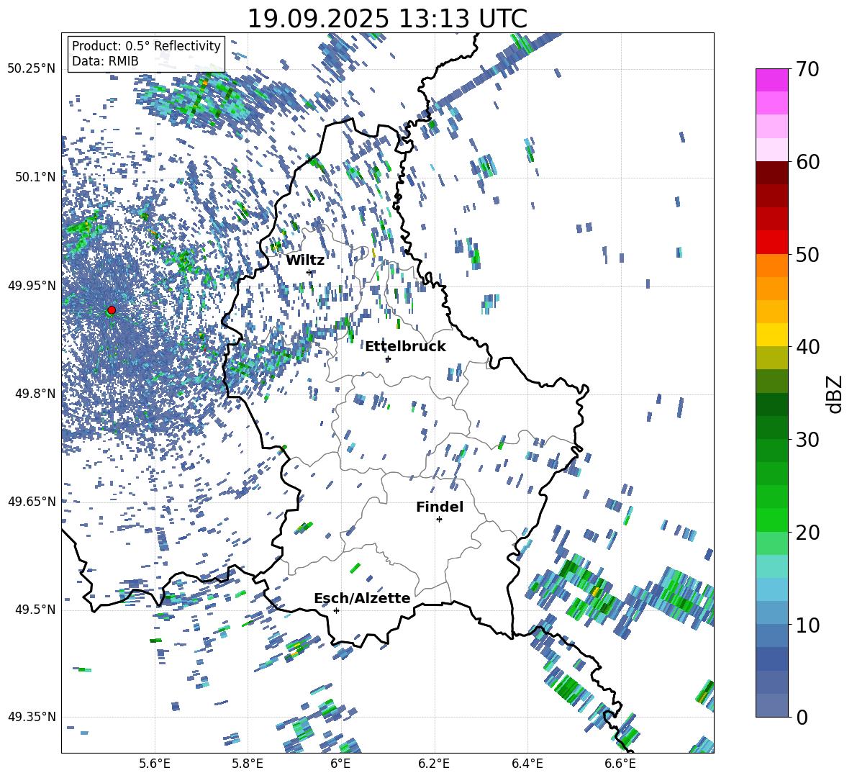The image size is (852, 778).
Task: Click the 70 tick label on colorbar
Action: pyautogui.click(x=807, y=69)
